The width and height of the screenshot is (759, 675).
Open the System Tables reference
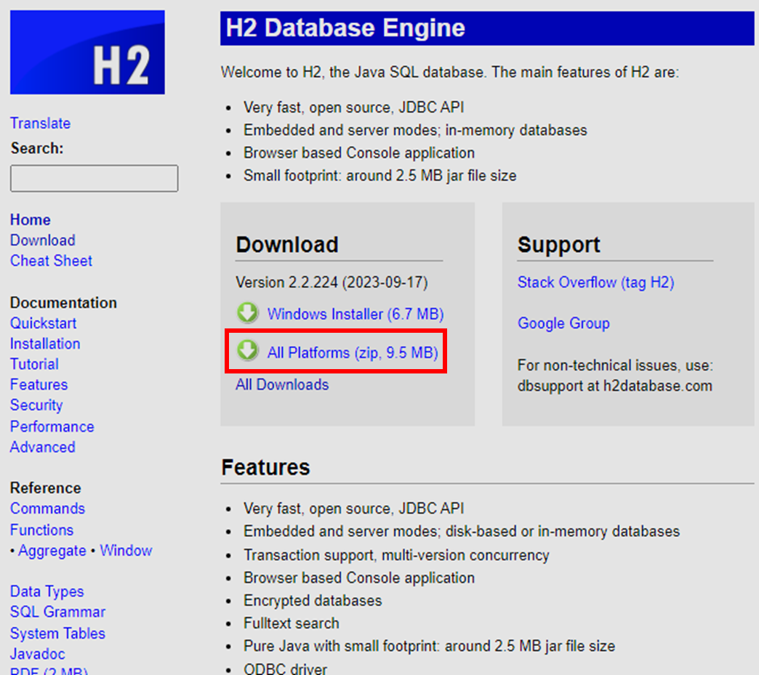click(57, 633)
